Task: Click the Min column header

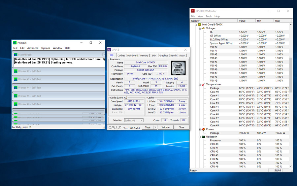Action: (265, 21)
